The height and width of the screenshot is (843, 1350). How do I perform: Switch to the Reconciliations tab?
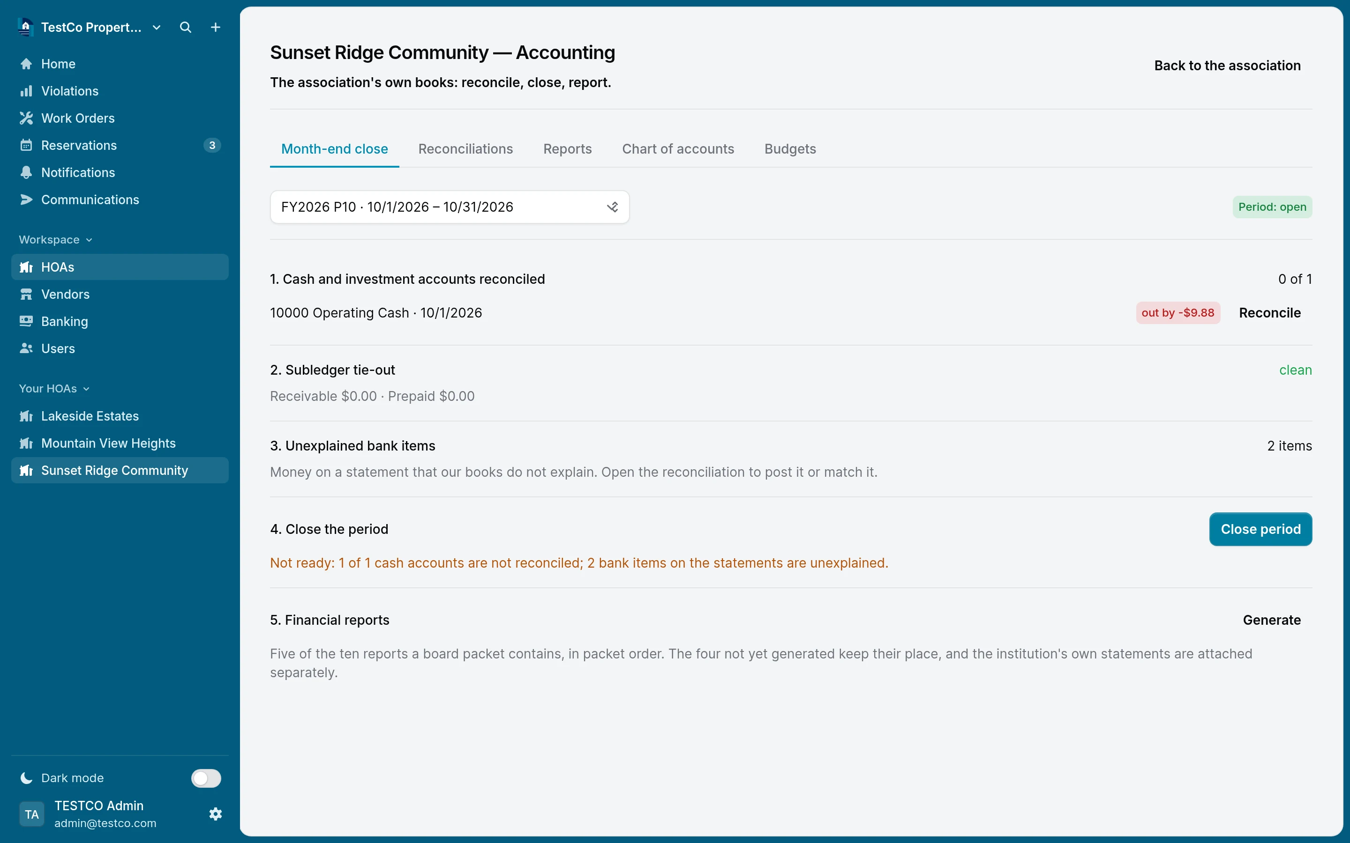click(465, 149)
